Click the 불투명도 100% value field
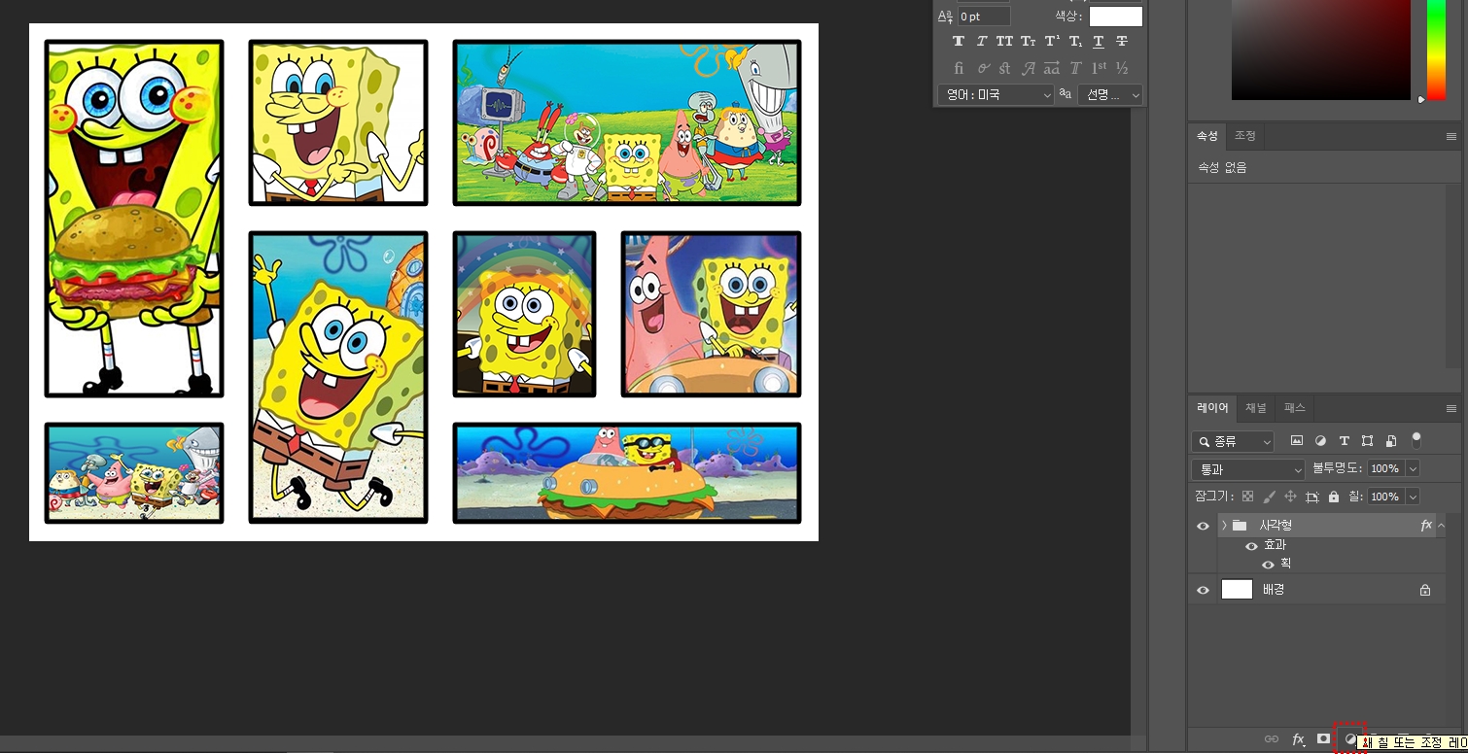Screen dimensions: 1468x754 click(x=1384, y=469)
